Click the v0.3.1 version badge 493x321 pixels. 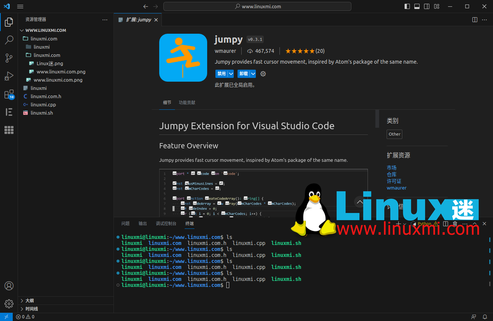point(255,39)
